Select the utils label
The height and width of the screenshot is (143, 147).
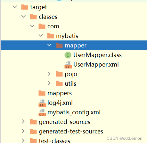tap(70, 84)
